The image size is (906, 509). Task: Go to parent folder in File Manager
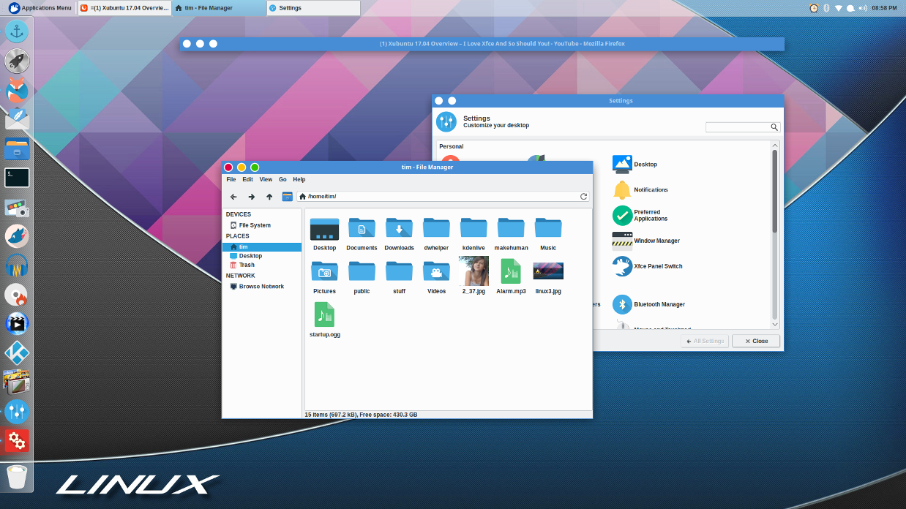pyautogui.click(x=269, y=197)
